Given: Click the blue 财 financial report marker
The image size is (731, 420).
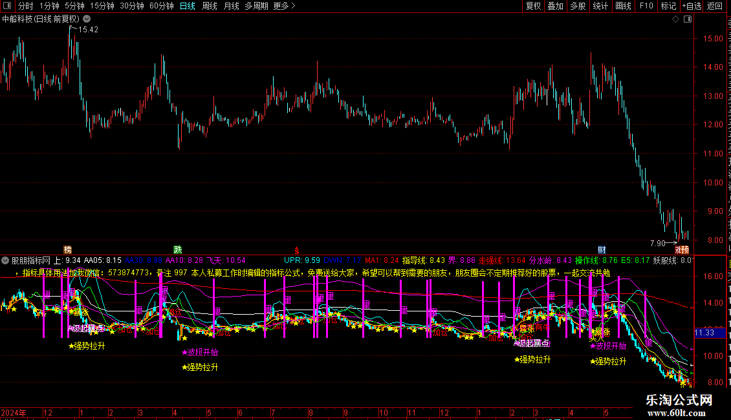Looking at the screenshot, I should 602,250.
